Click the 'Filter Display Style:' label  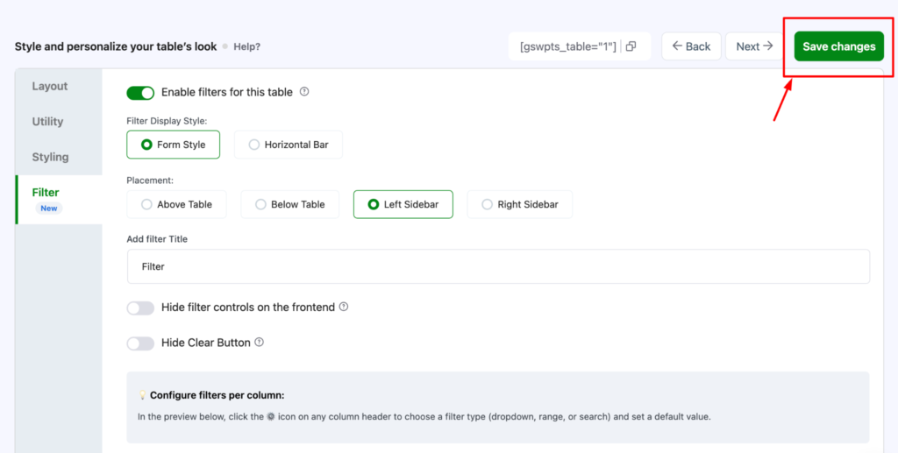point(167,121)
